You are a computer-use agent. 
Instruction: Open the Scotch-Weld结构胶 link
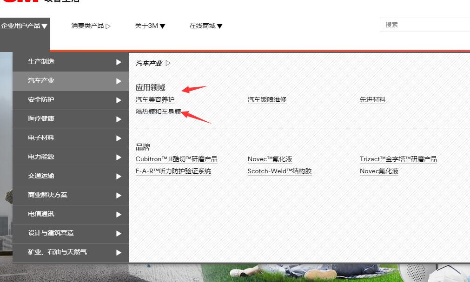(x=280, y=171)
